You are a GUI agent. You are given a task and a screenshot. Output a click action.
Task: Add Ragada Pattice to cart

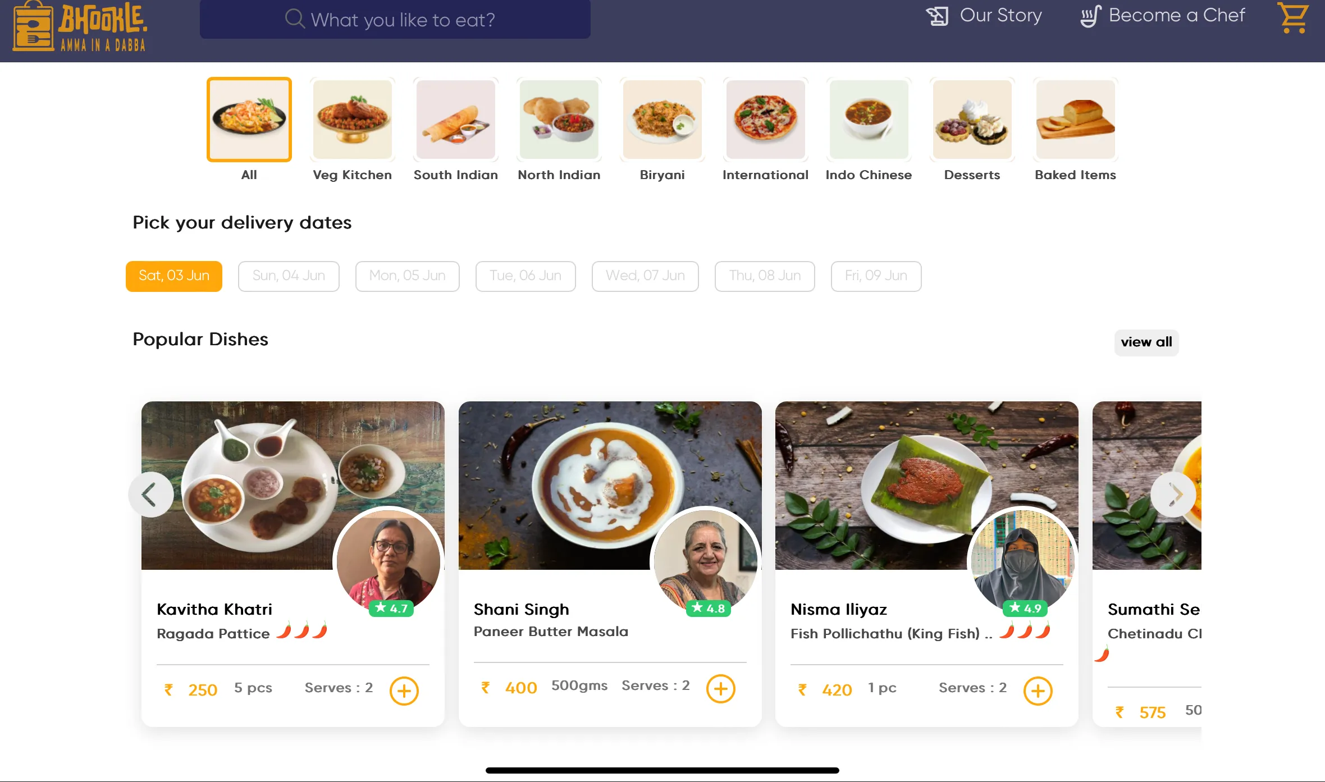[404, 690]
